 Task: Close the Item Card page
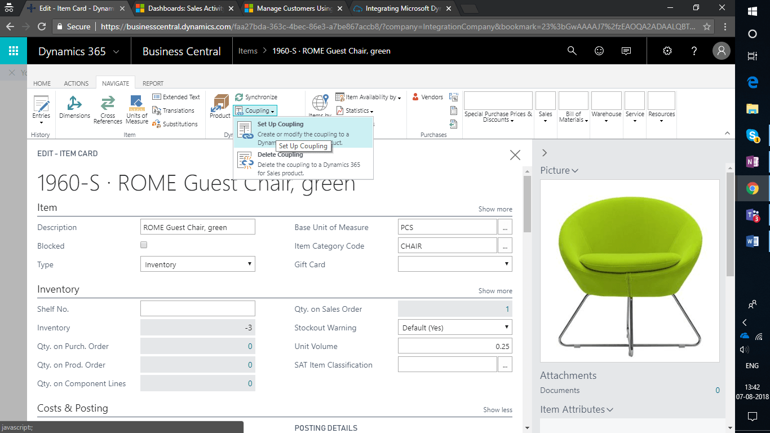click(515, 155)
